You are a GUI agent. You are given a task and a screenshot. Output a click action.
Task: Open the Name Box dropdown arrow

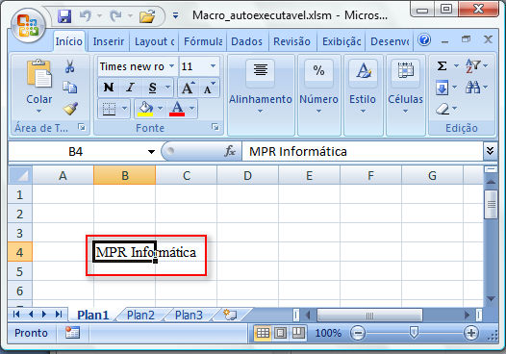[x=151, y=152]
